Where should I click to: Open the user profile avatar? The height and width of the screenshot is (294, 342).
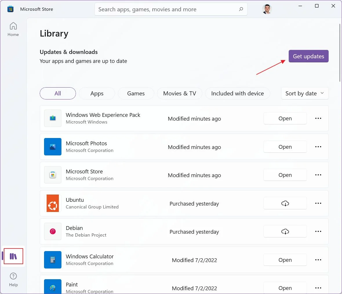[x=267, y=9]
